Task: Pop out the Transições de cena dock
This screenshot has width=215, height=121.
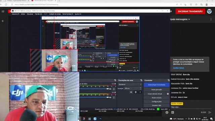Action: [141, 80]
